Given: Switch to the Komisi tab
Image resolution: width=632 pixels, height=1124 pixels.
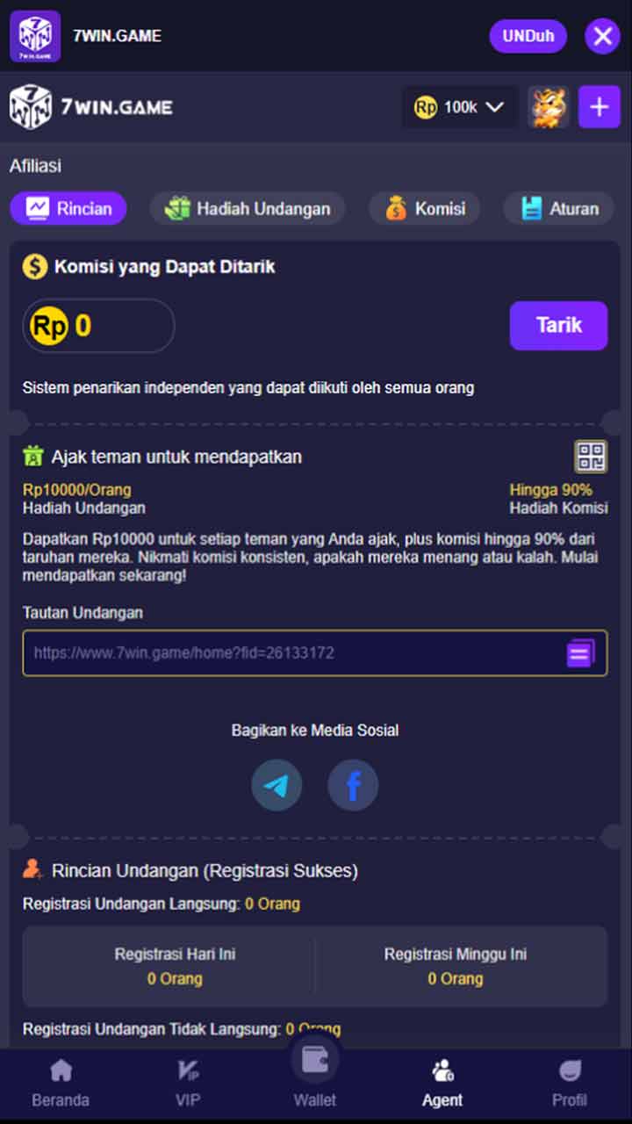Looking at the screenshot, I should [425, 209].
